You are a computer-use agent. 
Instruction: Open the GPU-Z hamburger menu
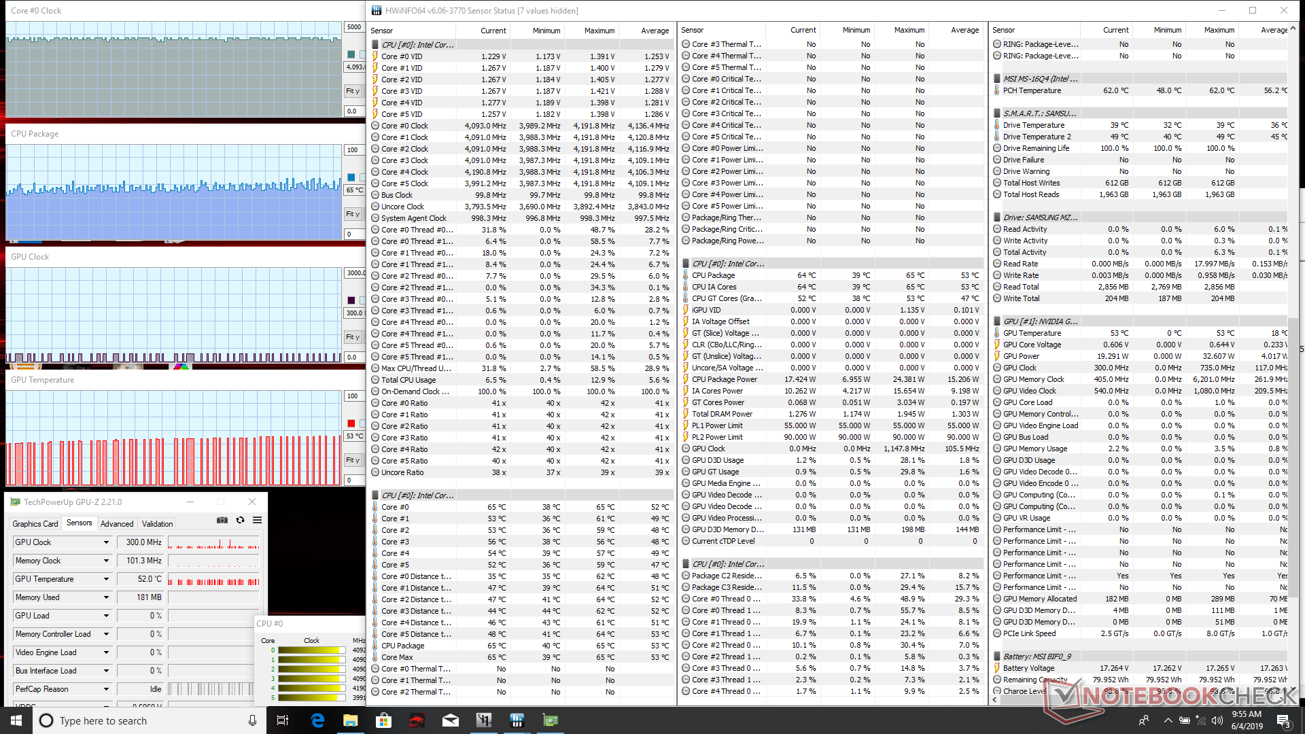point(258,520)
